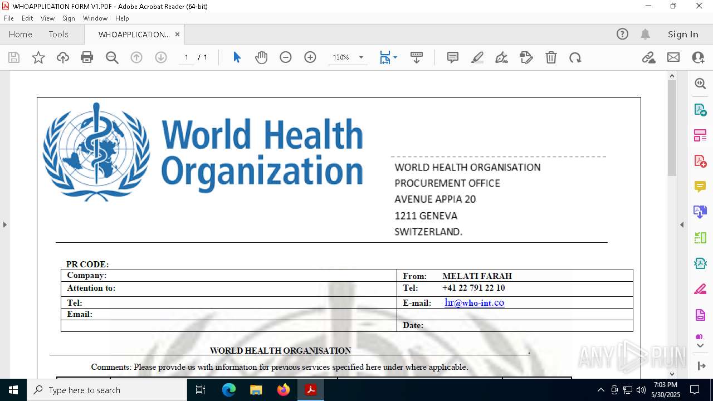Share a link to this file
This screenshot has height=401, width=713.
point(649,57)
